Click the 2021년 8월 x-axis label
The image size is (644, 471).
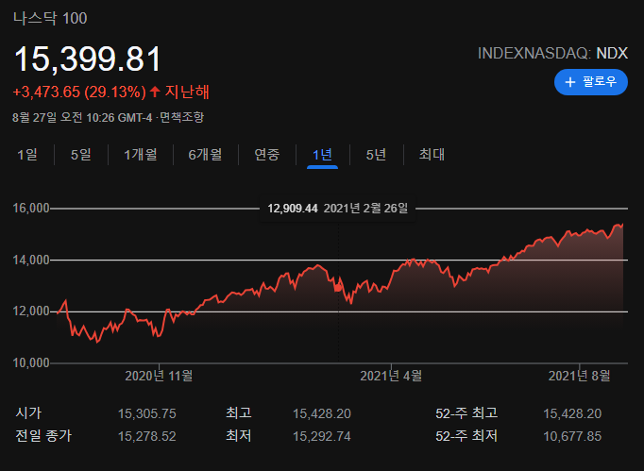point(580,376)
